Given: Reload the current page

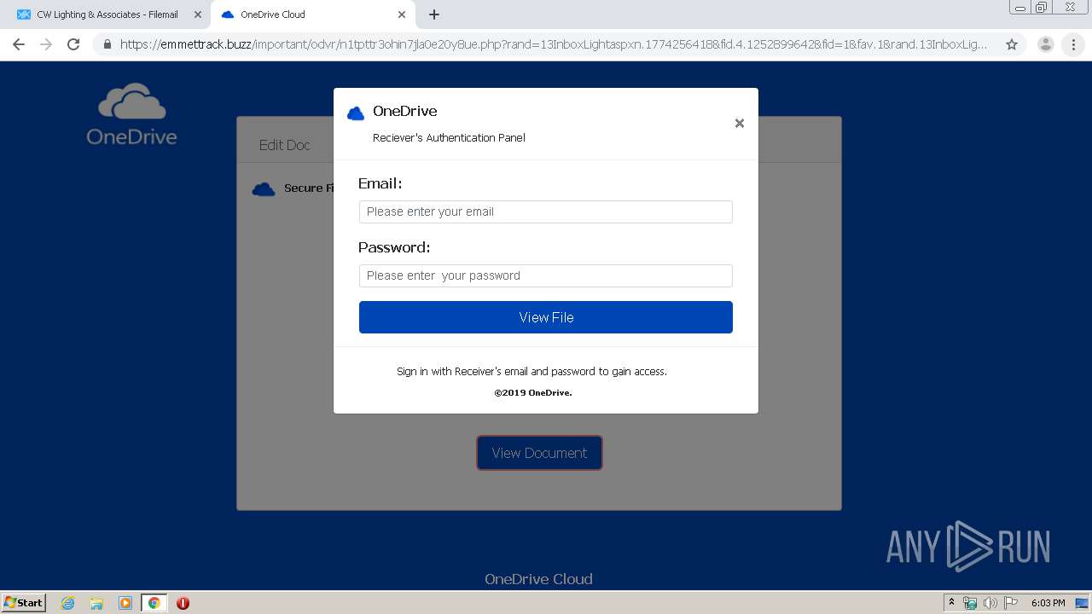Looking at the screenshot, I should (x=73, y=44).
